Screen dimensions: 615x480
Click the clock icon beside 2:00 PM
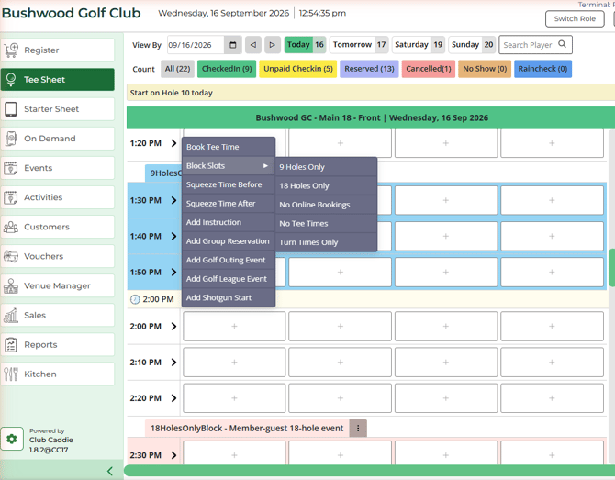pos(135,299)
